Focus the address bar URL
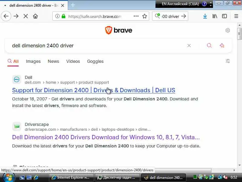Image resolution: width=242 pixels, height=182 pixels. 95,16
